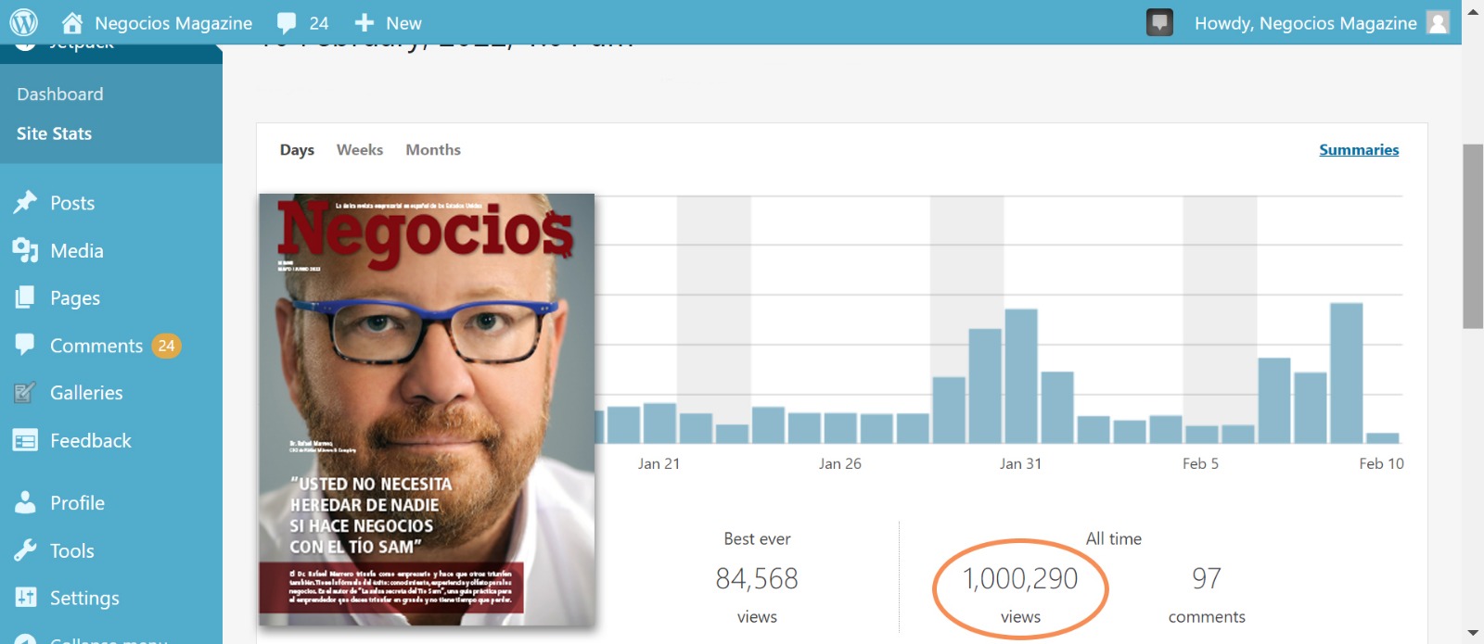Click the page vertical scrollbar thumb
The image size is (1484, 644).
coord(1473,236)
